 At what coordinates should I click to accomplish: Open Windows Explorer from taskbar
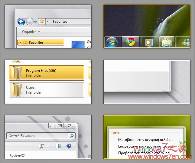click(x=167, y=42)
